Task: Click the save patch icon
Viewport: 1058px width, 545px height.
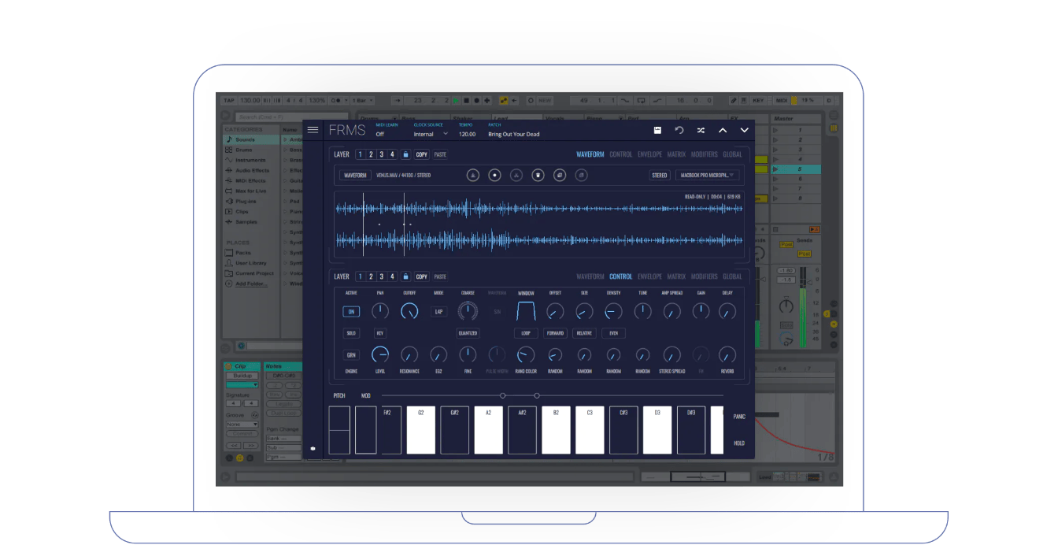Action: [658, 130]
